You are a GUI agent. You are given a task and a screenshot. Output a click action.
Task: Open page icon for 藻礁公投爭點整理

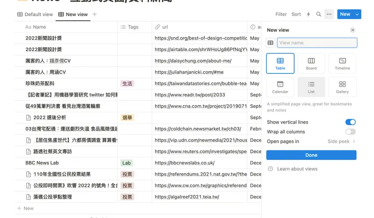click(28, 197)
